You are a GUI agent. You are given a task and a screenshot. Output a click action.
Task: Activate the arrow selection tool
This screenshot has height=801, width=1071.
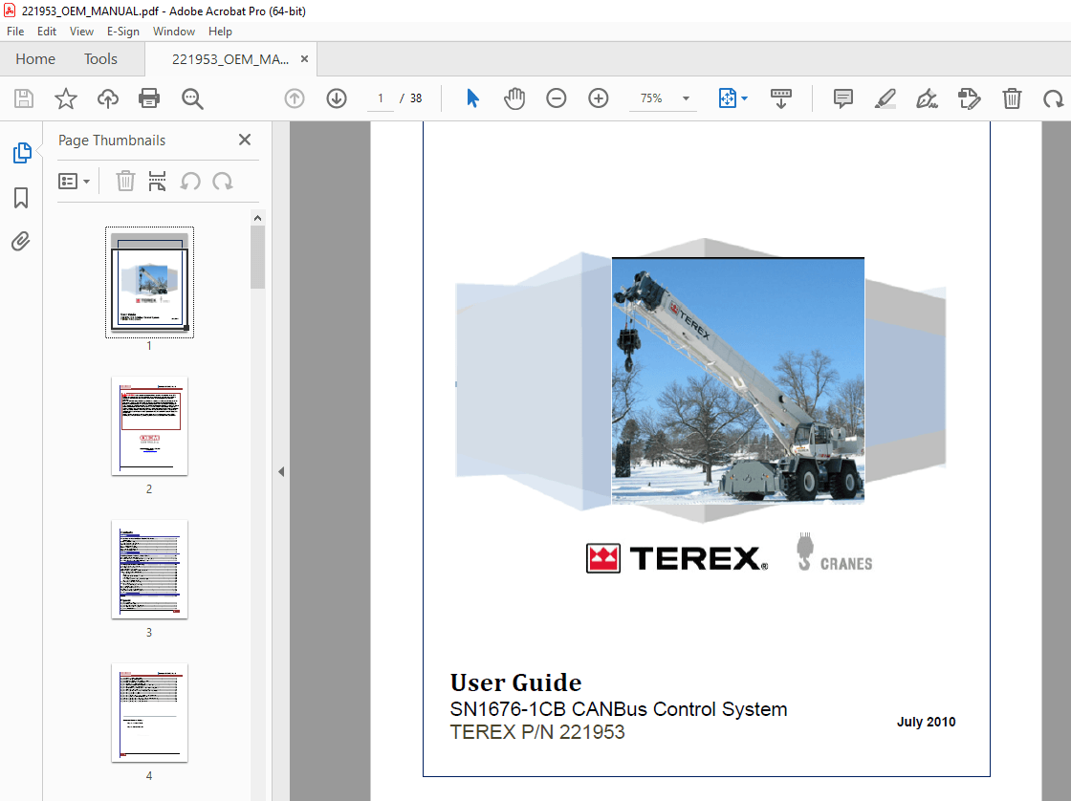point(471,98)
